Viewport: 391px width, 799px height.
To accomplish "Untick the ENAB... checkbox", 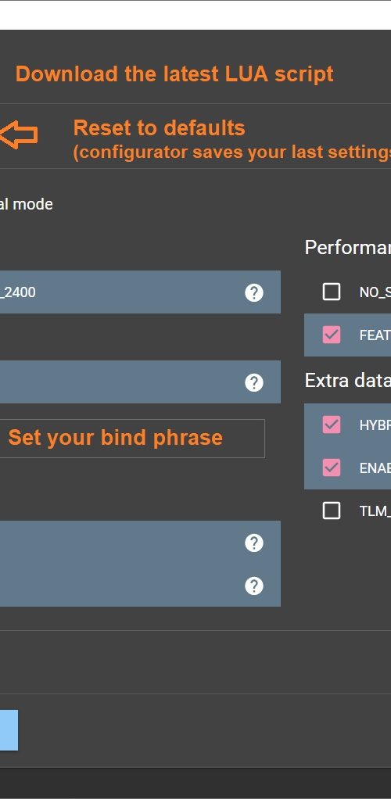I will [332, 468].
